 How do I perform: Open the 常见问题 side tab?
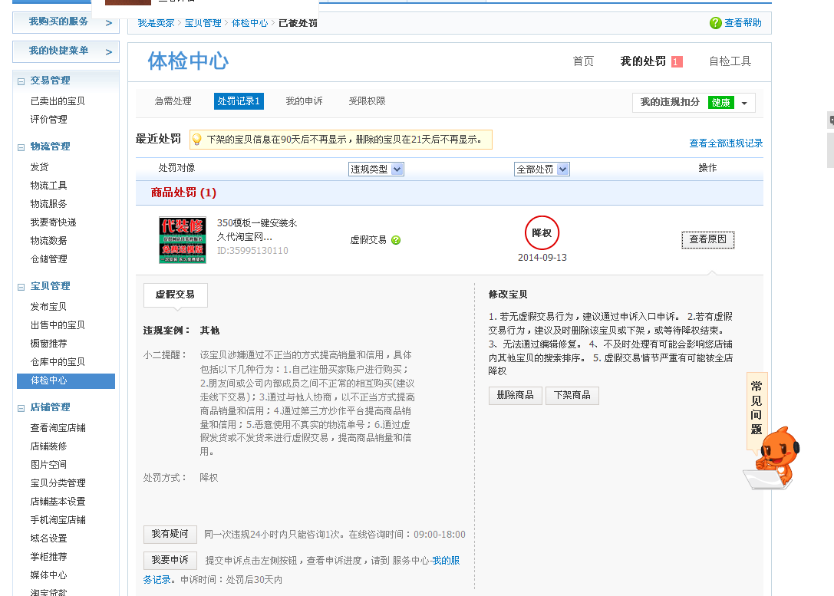click(x=757, y=408)
